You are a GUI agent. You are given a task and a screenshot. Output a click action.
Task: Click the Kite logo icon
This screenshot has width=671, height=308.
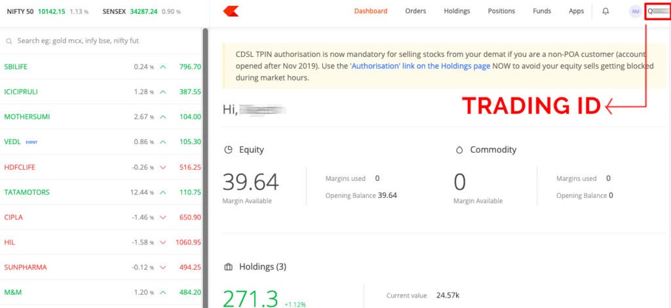point(231,12)
